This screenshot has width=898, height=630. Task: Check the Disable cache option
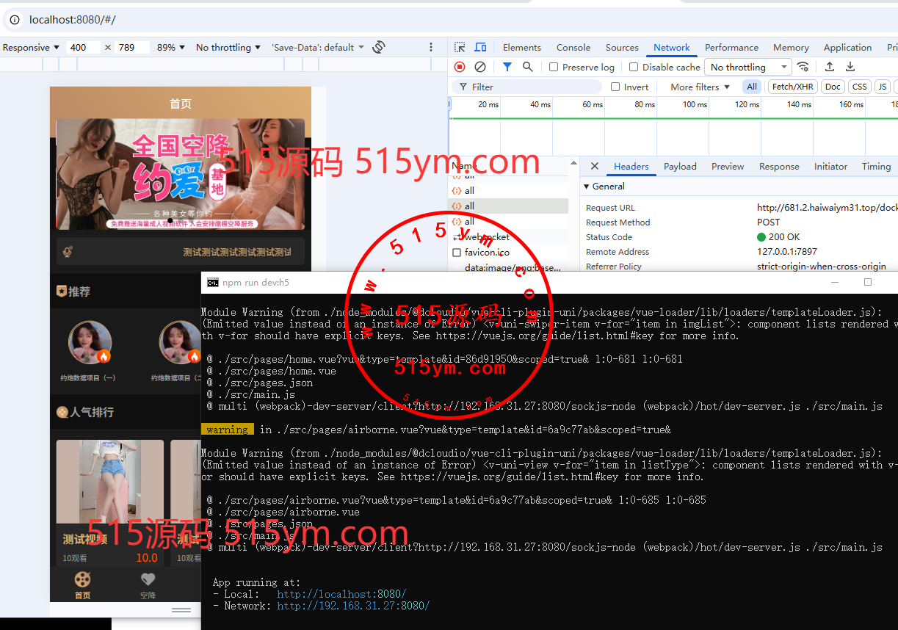click(x=634, y=67)
